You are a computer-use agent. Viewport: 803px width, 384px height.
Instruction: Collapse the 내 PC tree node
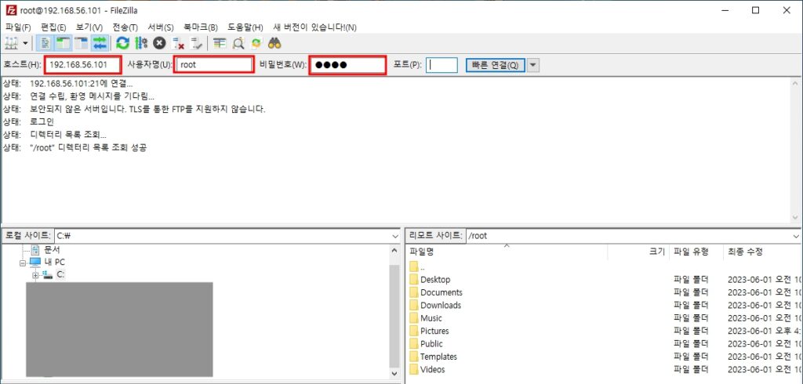23,263
